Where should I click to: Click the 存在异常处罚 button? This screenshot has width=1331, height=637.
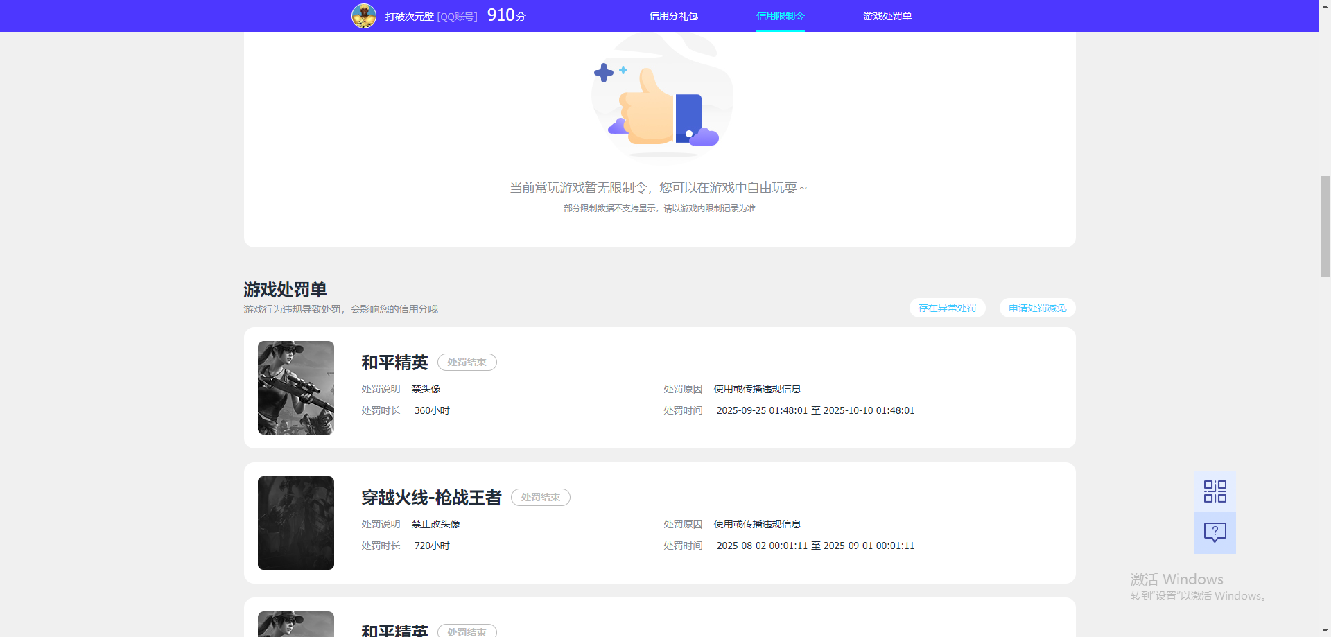tap(947, 308)
